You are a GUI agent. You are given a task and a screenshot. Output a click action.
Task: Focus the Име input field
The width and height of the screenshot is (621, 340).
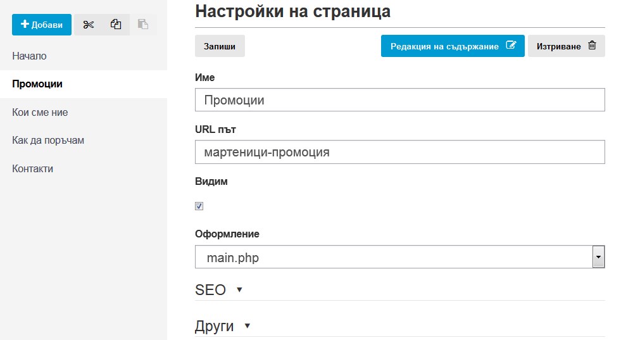pyautogui.click(x=400, y=100)
